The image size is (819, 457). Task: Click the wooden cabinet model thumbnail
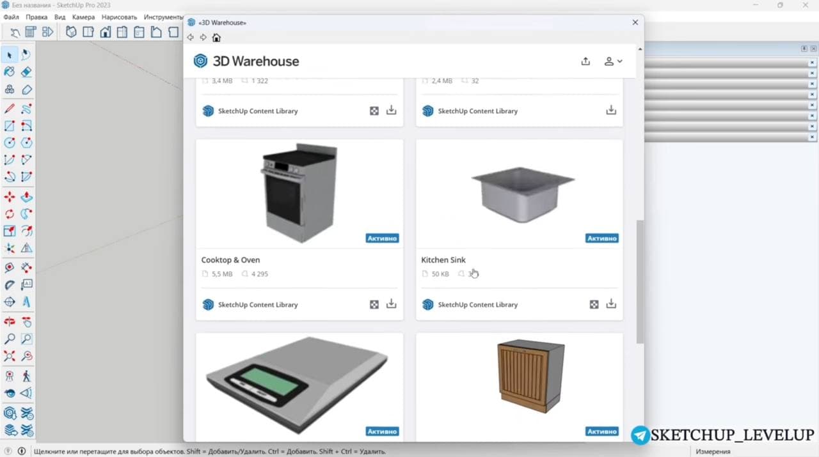519,386
